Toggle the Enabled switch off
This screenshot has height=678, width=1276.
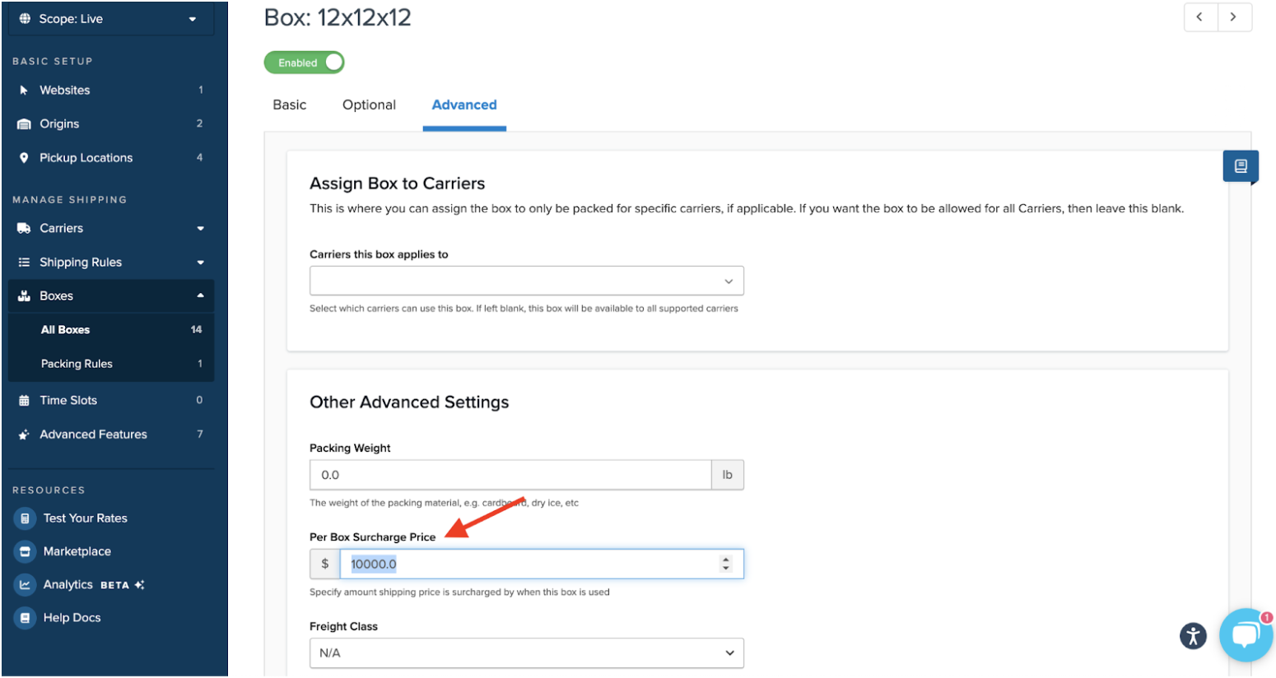(304, 63)
